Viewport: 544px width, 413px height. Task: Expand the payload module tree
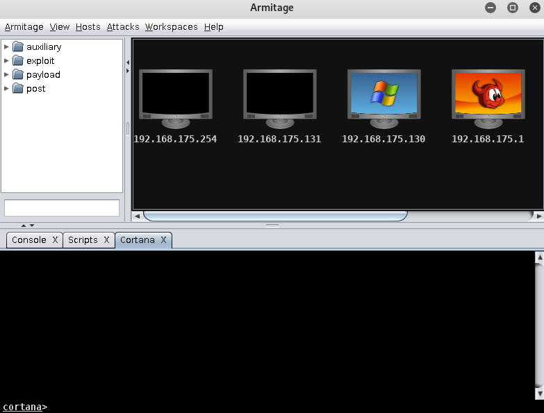click(6, 74)
